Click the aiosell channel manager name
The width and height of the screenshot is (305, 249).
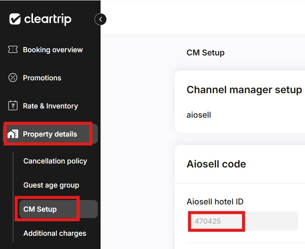pos(199,115)
